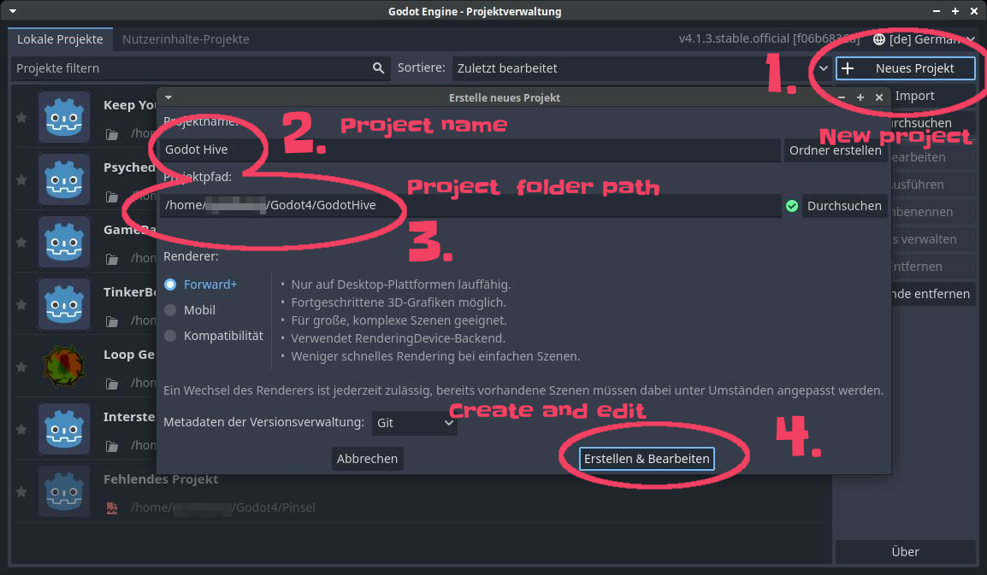The image size is (987, 575).
Task: Open the folder icon in the Keep Yo… row
Action: coord(112,134)
